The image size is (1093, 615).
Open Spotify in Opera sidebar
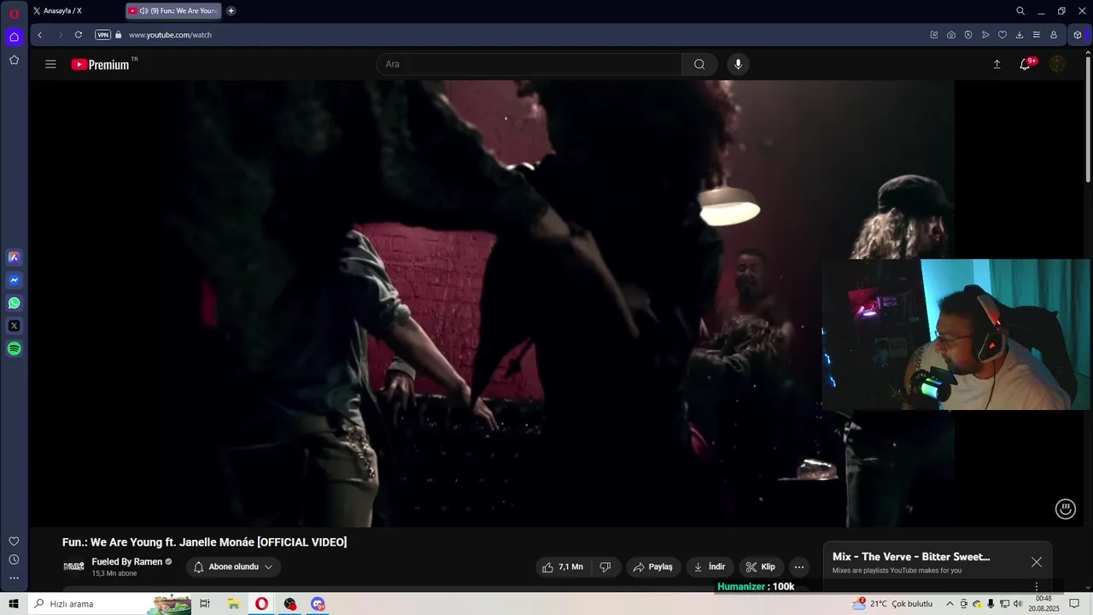tap(14, 348)
